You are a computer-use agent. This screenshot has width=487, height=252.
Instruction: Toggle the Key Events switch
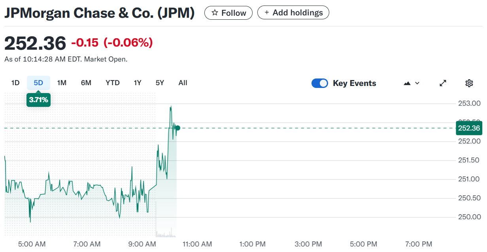(x=320, y=83)
